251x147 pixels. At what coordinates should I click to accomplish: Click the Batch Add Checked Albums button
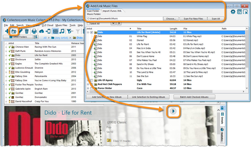[194, 97]
